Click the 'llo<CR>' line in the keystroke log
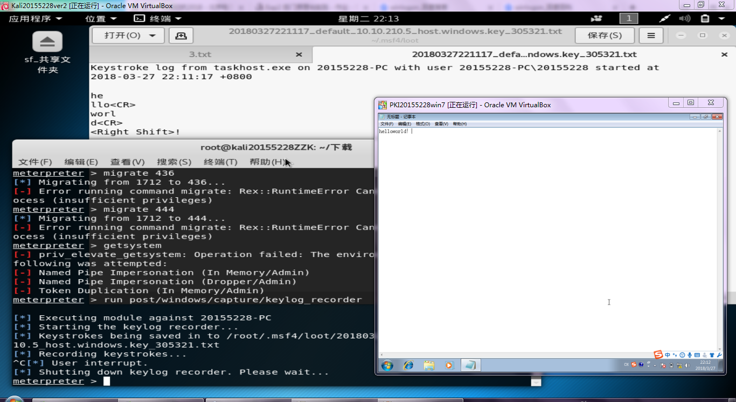Viewport: 736px width, 402px height. (113, 105)
